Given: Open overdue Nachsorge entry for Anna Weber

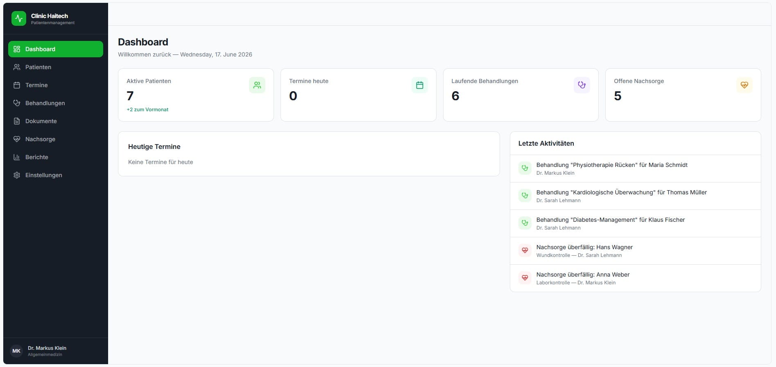Looking at the screenshot, I should (636, 278).
